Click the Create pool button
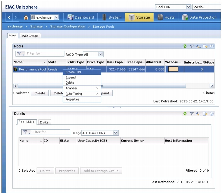This screenshot has height=193, width=223. (x=40, y=93)
